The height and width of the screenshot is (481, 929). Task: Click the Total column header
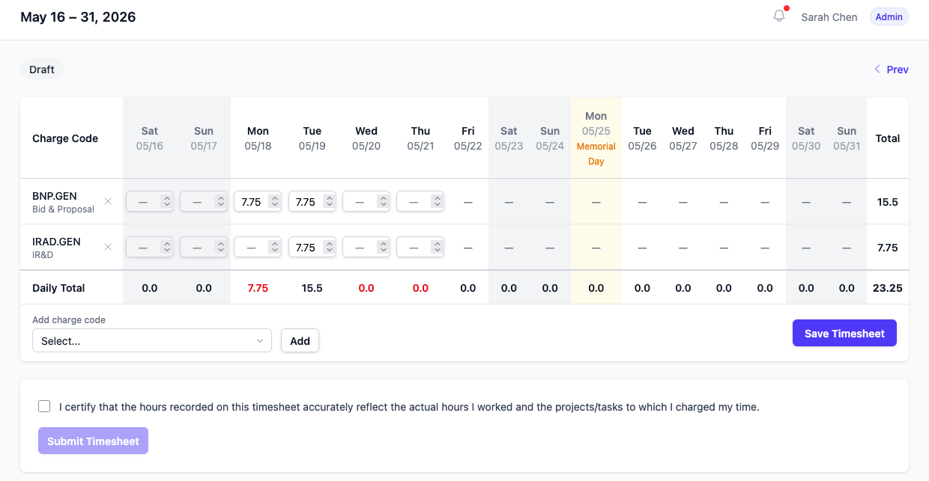[888, 138]
